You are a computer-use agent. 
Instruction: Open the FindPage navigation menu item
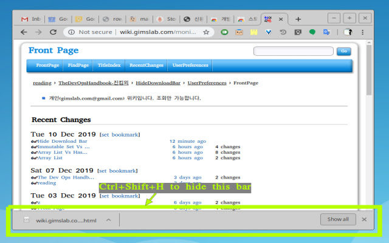click(78, 65)
